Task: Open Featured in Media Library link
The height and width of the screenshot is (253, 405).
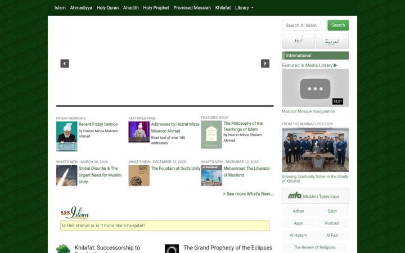Action: (309, 65)
